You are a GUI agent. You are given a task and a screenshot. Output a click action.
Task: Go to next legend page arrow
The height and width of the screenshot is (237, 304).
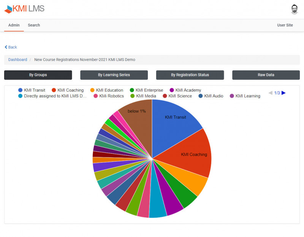tap(283, 93)
